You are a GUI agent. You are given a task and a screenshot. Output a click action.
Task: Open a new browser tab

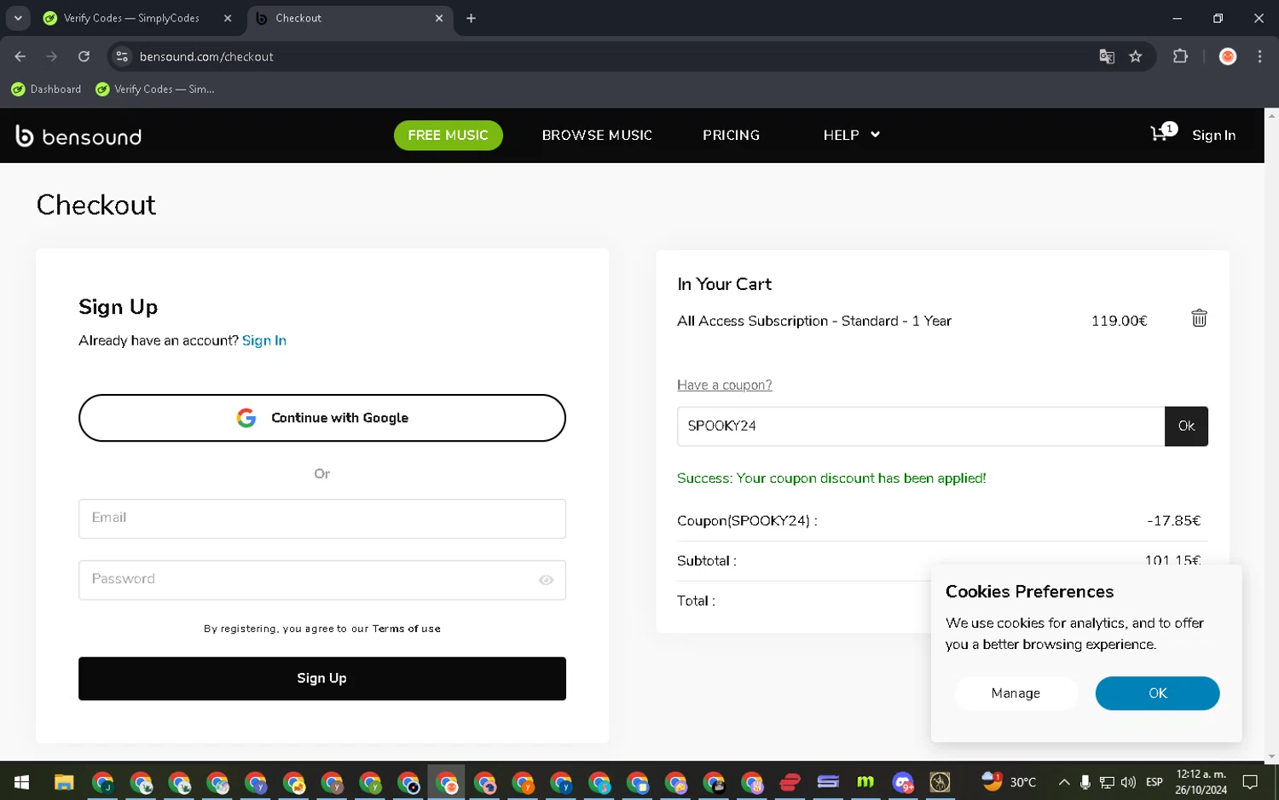(471, 18)
